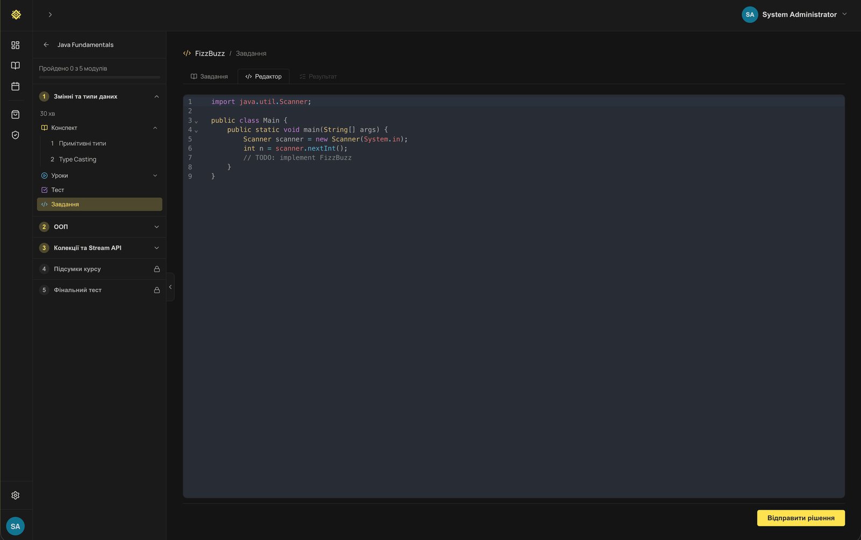Click the app logo icon
This screenshot has width=861, height=540.
click(16, 15)
